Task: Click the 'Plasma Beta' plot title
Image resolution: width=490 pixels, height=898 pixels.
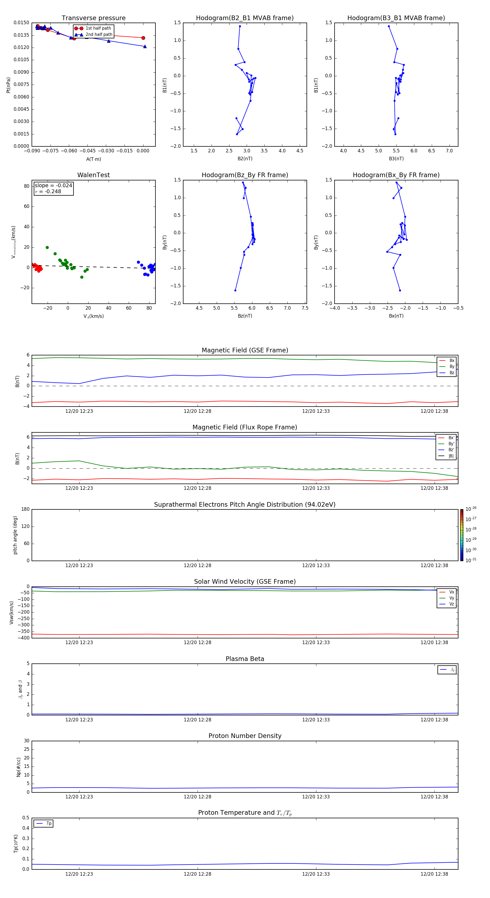Action: (245, 659)
